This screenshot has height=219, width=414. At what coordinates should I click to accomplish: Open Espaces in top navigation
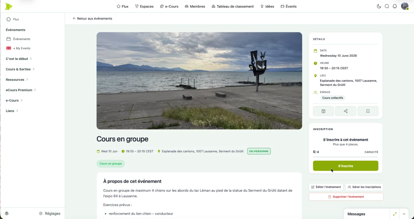tap(144, 6)
